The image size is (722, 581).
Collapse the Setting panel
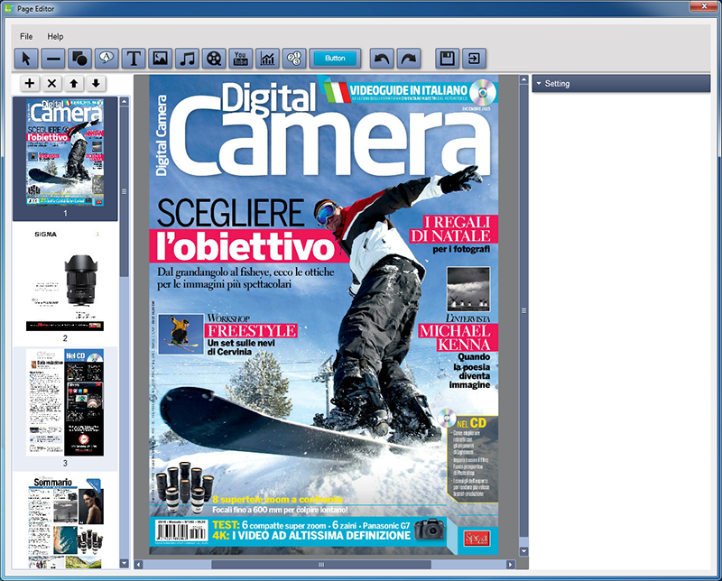coord(539,84)
